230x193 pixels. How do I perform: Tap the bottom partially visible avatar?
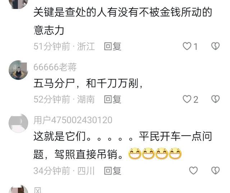(x=18, y=189)
